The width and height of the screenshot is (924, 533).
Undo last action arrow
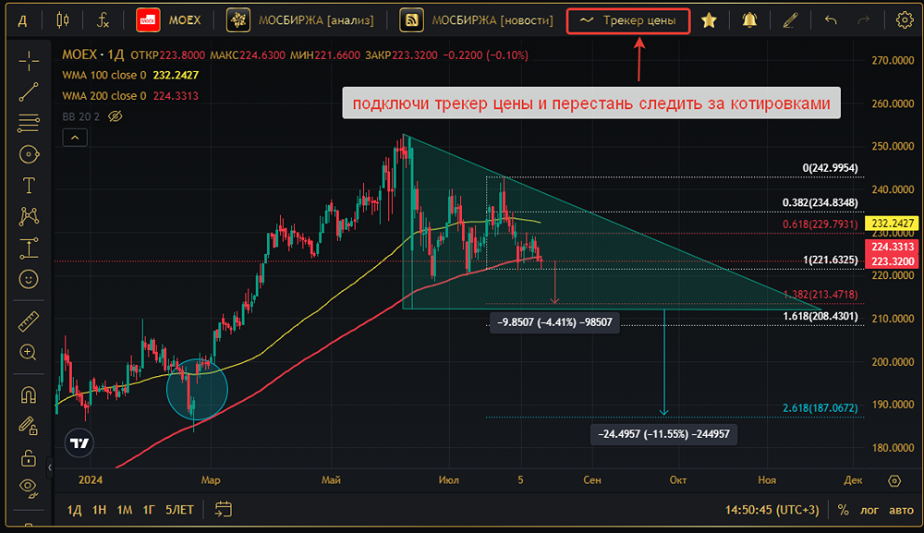coord(831,20)
